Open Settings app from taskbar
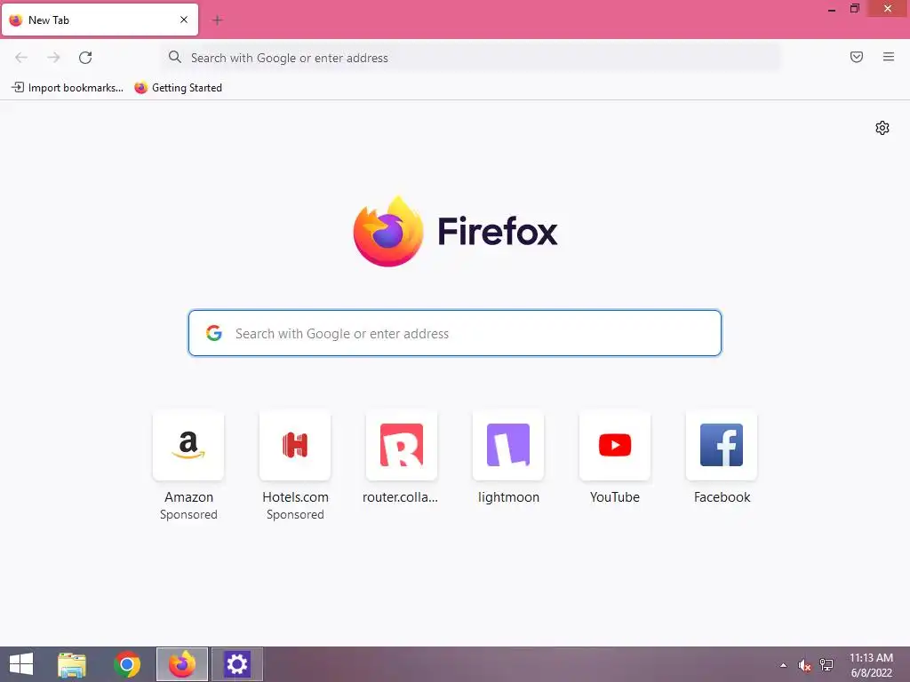Screen dimensions: 910x682 point(236,664)
